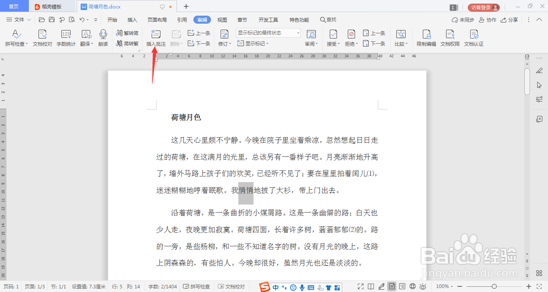Click Restrict Editing (限制编辑) icon
Screen dimensions: 548x292
coord(426,34)
